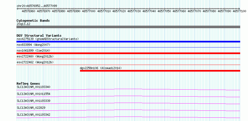Open variant dgv2258n106 (Alsmadi2014) label
The width and height of the screenshot is (248, 121).
point(101,68)
